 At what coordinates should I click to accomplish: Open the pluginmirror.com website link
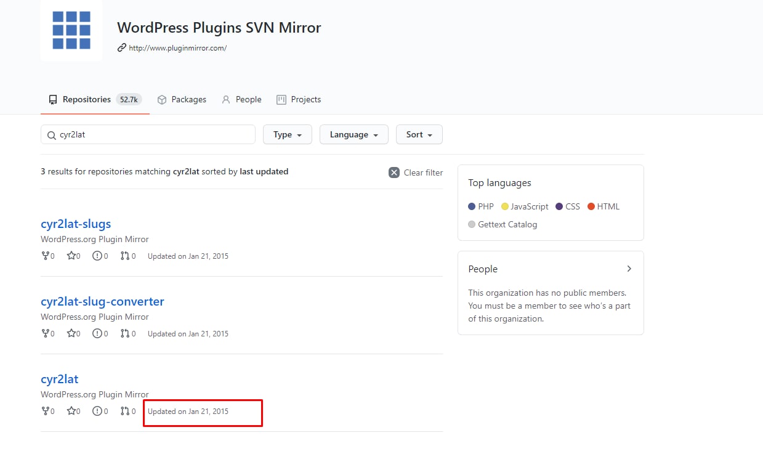tap(177, 48)
